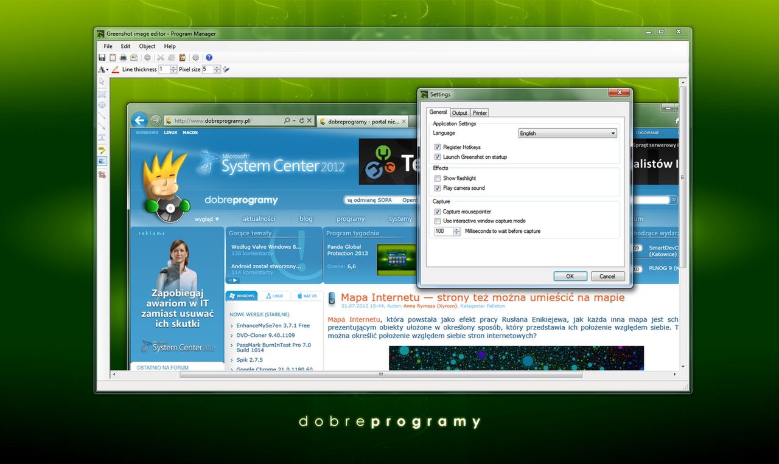Click the greyed-out Copy object toolbar icon
Viewport: 779px width, 464px height.
click(x=172, y=58)
